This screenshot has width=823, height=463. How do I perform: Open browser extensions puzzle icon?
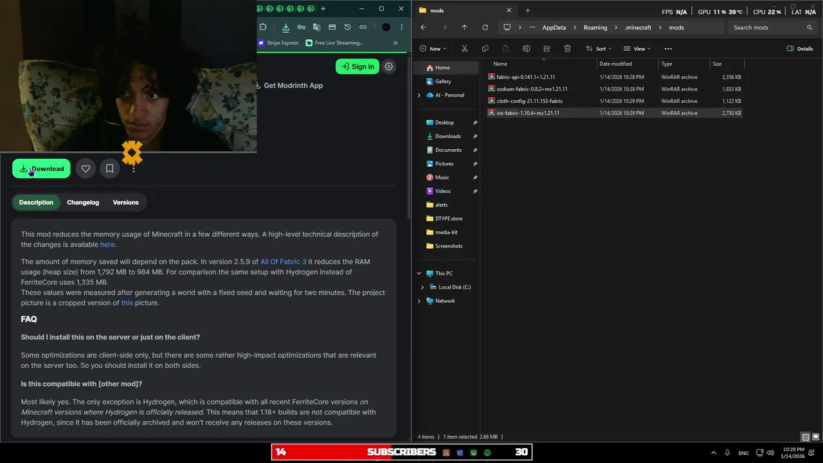click(263, 27)
